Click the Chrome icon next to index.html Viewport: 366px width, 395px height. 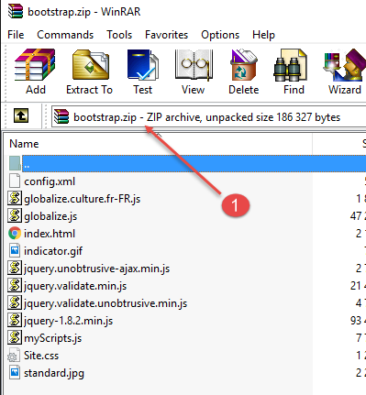coord(15,234)
